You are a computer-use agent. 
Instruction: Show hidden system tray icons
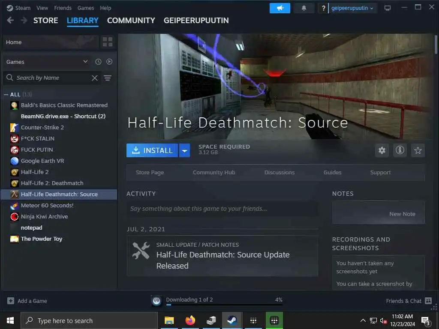[x=363, y=320]
